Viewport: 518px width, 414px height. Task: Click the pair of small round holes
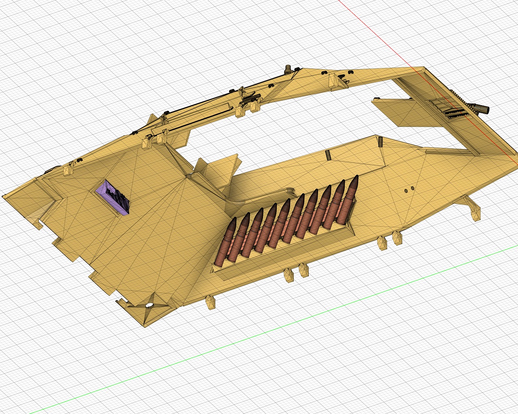pyautogui.click(x=409, y=189)
